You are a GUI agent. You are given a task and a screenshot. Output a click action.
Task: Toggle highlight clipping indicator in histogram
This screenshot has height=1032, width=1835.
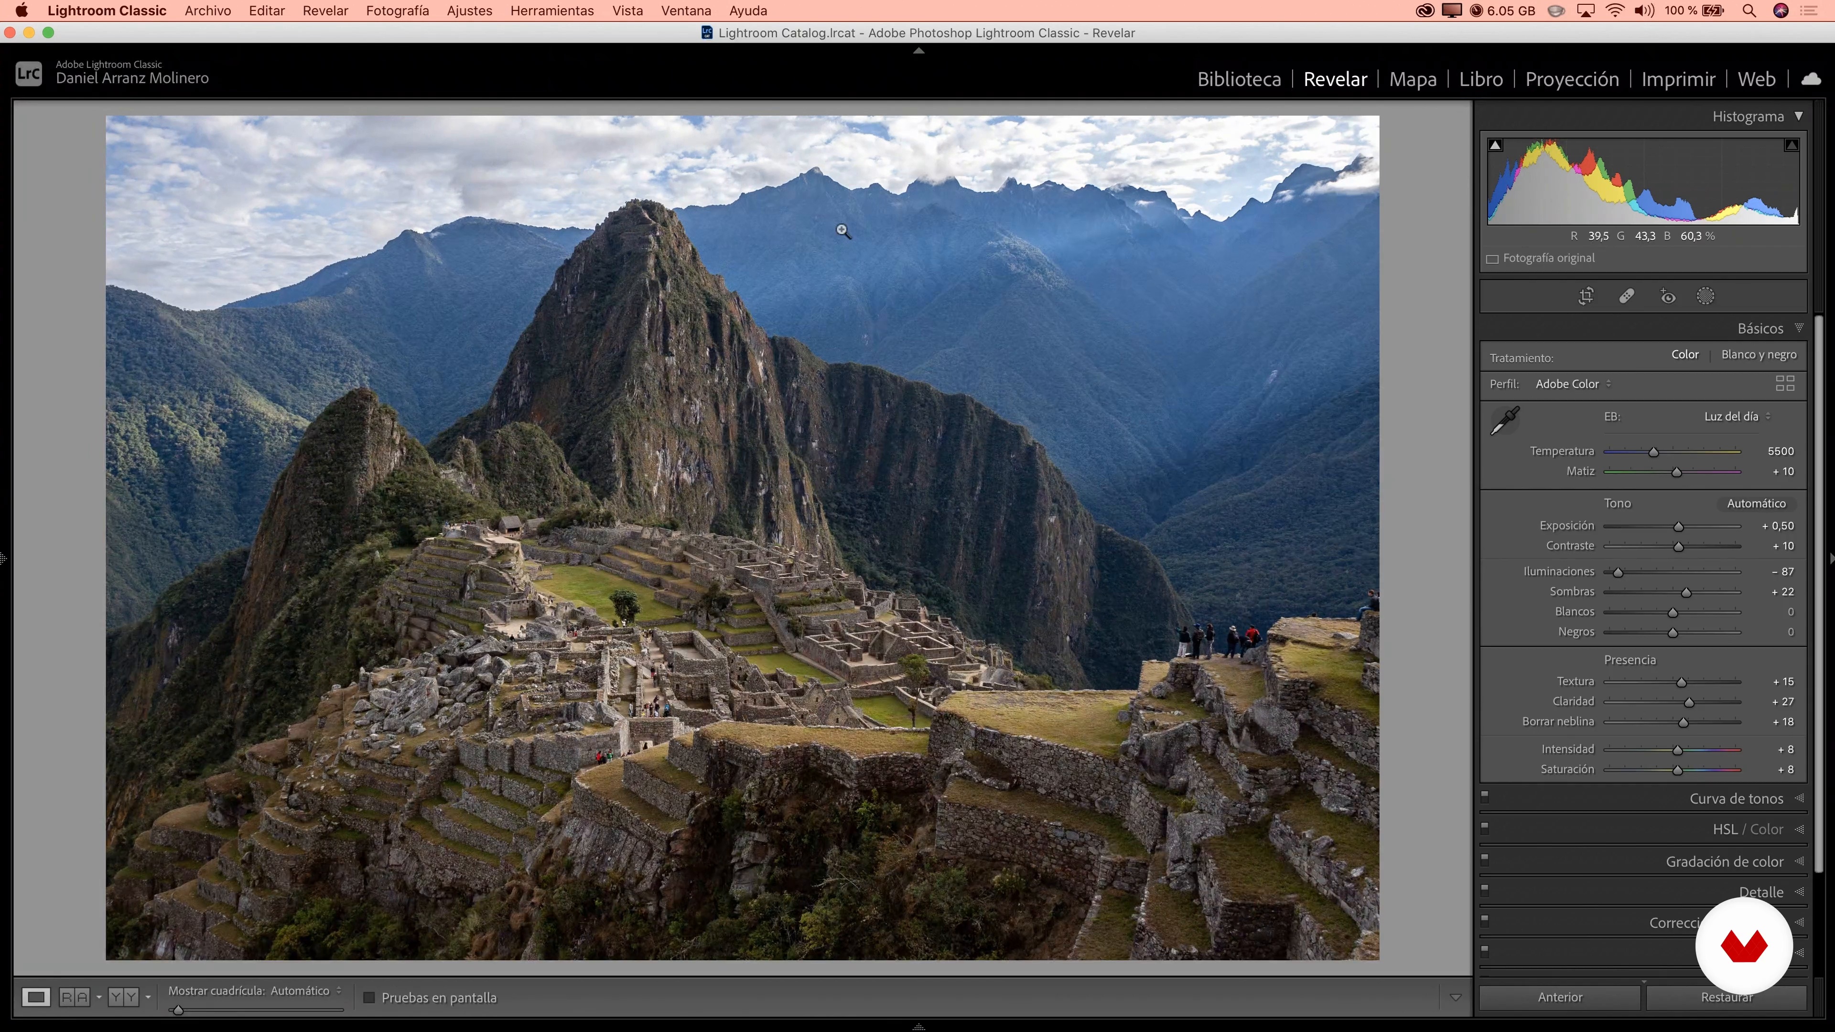point(1791,145)
